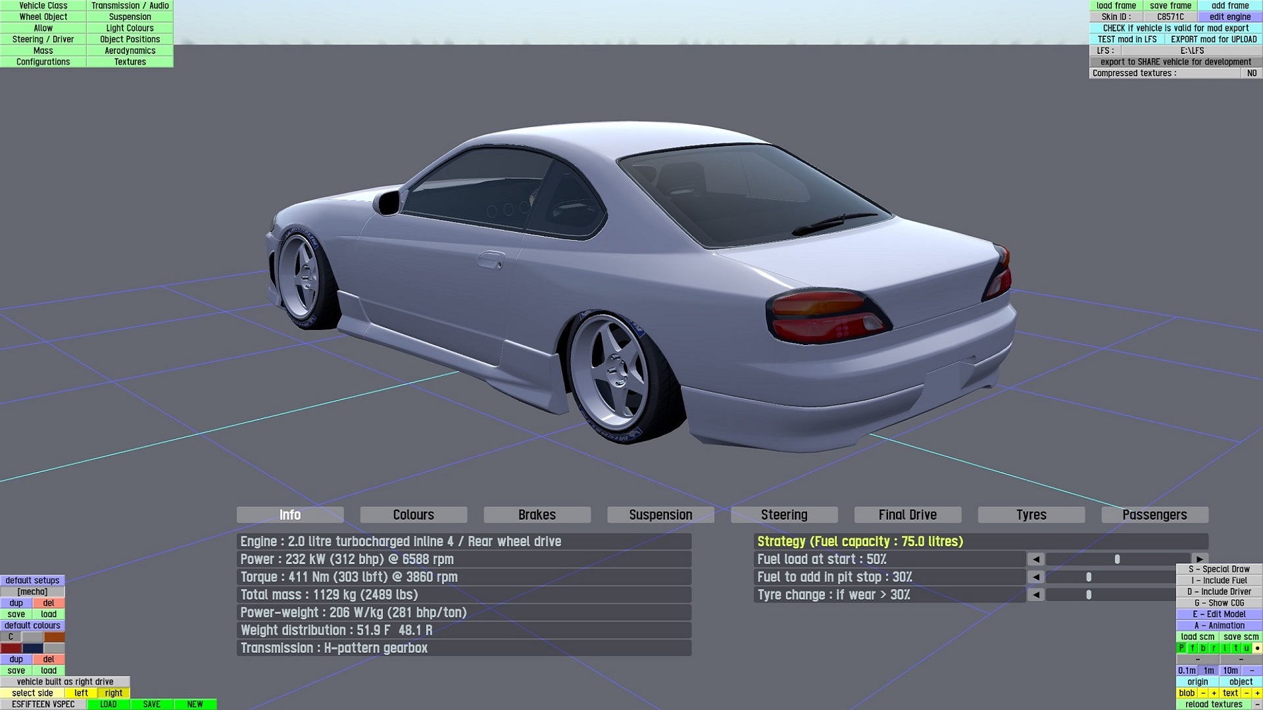Viewport: 1263px width, 710px height.
Task: Click minus button beside reload textures
Action: [1257, 704]
